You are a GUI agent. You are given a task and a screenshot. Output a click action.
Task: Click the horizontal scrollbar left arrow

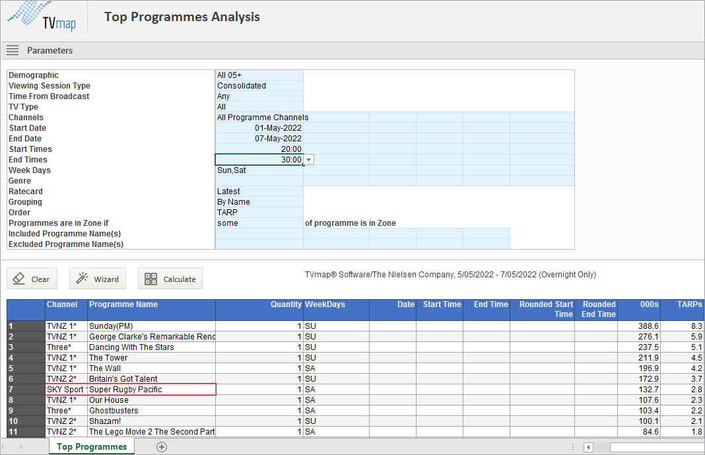tap(588, 447)
